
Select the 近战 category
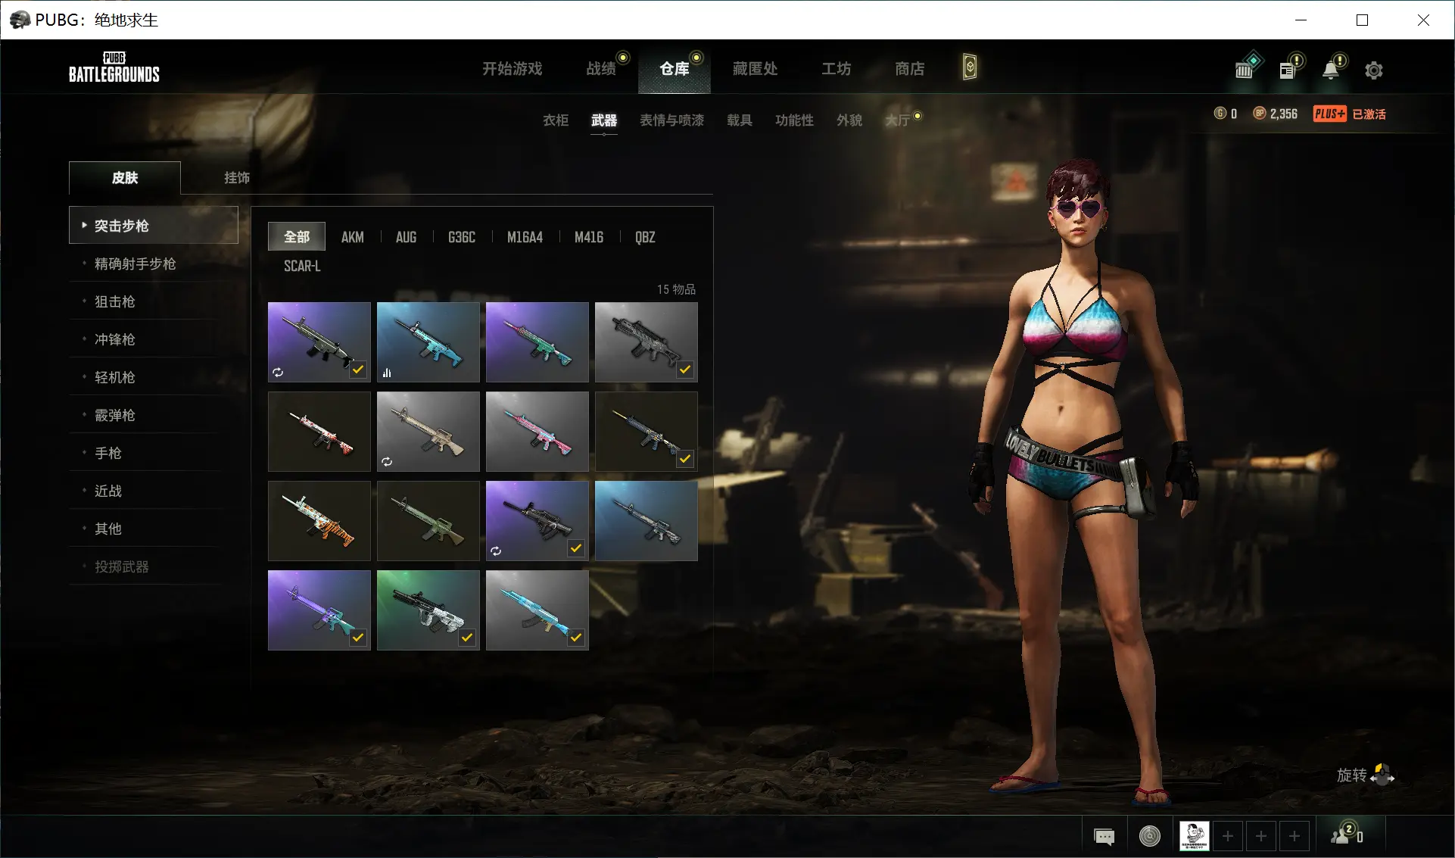pos(154,491)
